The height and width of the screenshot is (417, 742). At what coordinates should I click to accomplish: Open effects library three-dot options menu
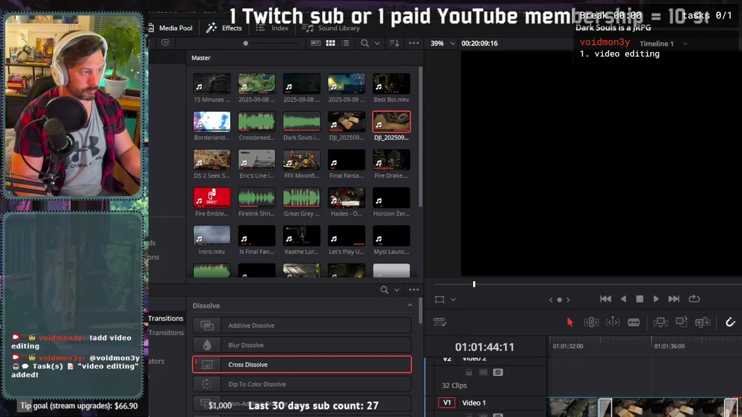414,290
